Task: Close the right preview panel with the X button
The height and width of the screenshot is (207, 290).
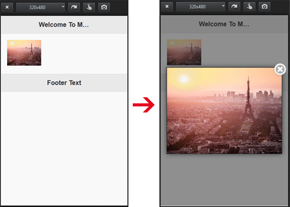Action: point(167,7)
